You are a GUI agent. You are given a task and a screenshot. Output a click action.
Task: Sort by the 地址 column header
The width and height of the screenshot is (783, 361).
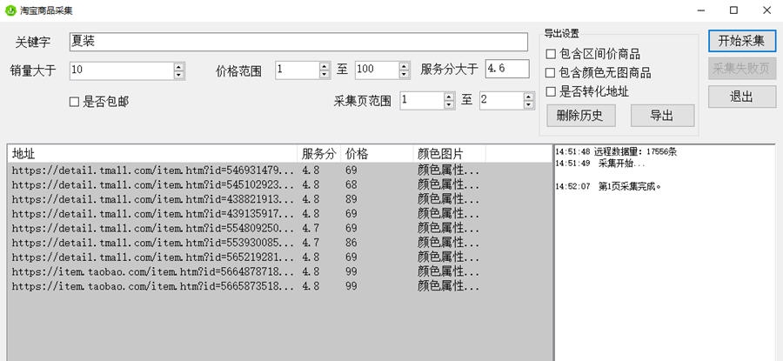click(153, 154)
